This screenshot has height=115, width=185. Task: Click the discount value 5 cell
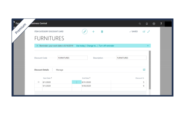click(129, 82)
